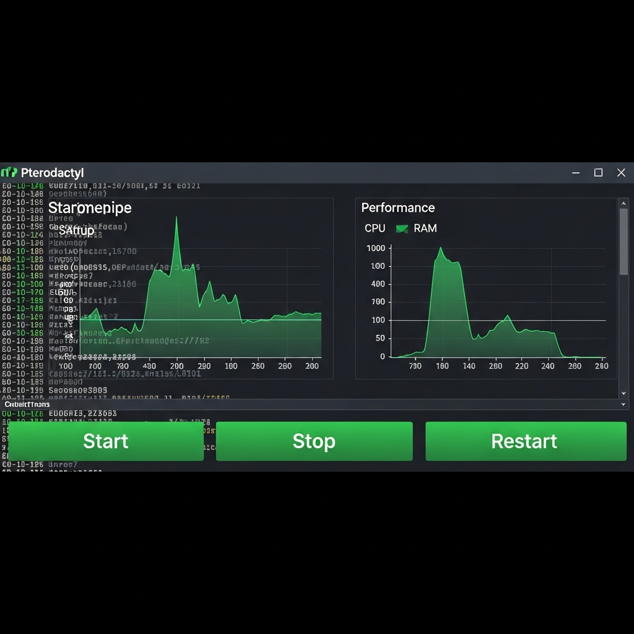Click the Performance scrollbar down arrow
Image resolution: width=634 pixels, height=634 pixels.
tap(624, 393)
